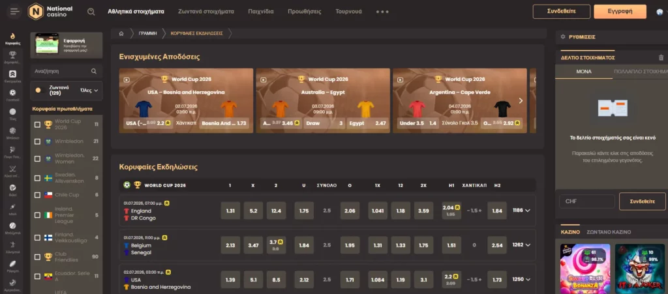Open the Όλες filter dropdown
668x294 pixels.
(89, 90)
